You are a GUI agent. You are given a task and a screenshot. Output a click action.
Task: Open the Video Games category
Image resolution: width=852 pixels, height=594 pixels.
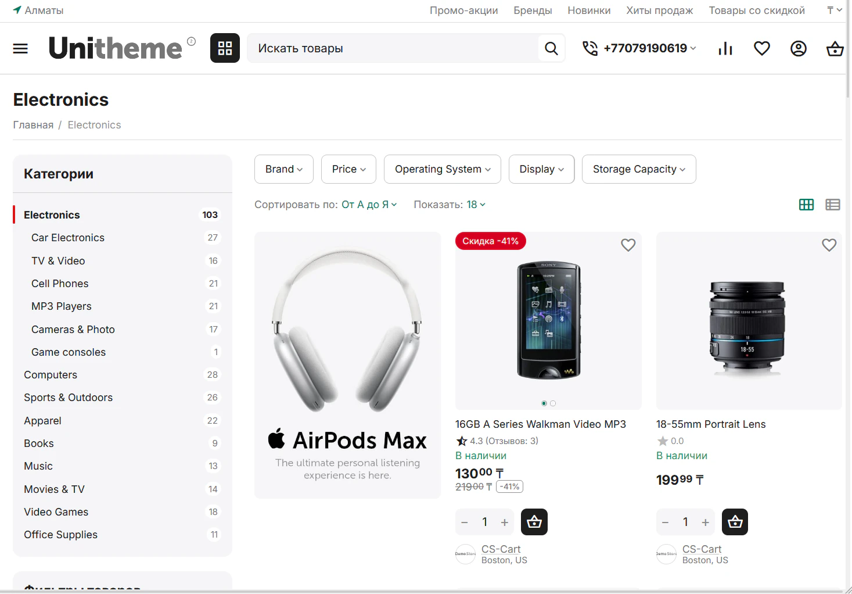pyautogui.click(x=56, y=512)
